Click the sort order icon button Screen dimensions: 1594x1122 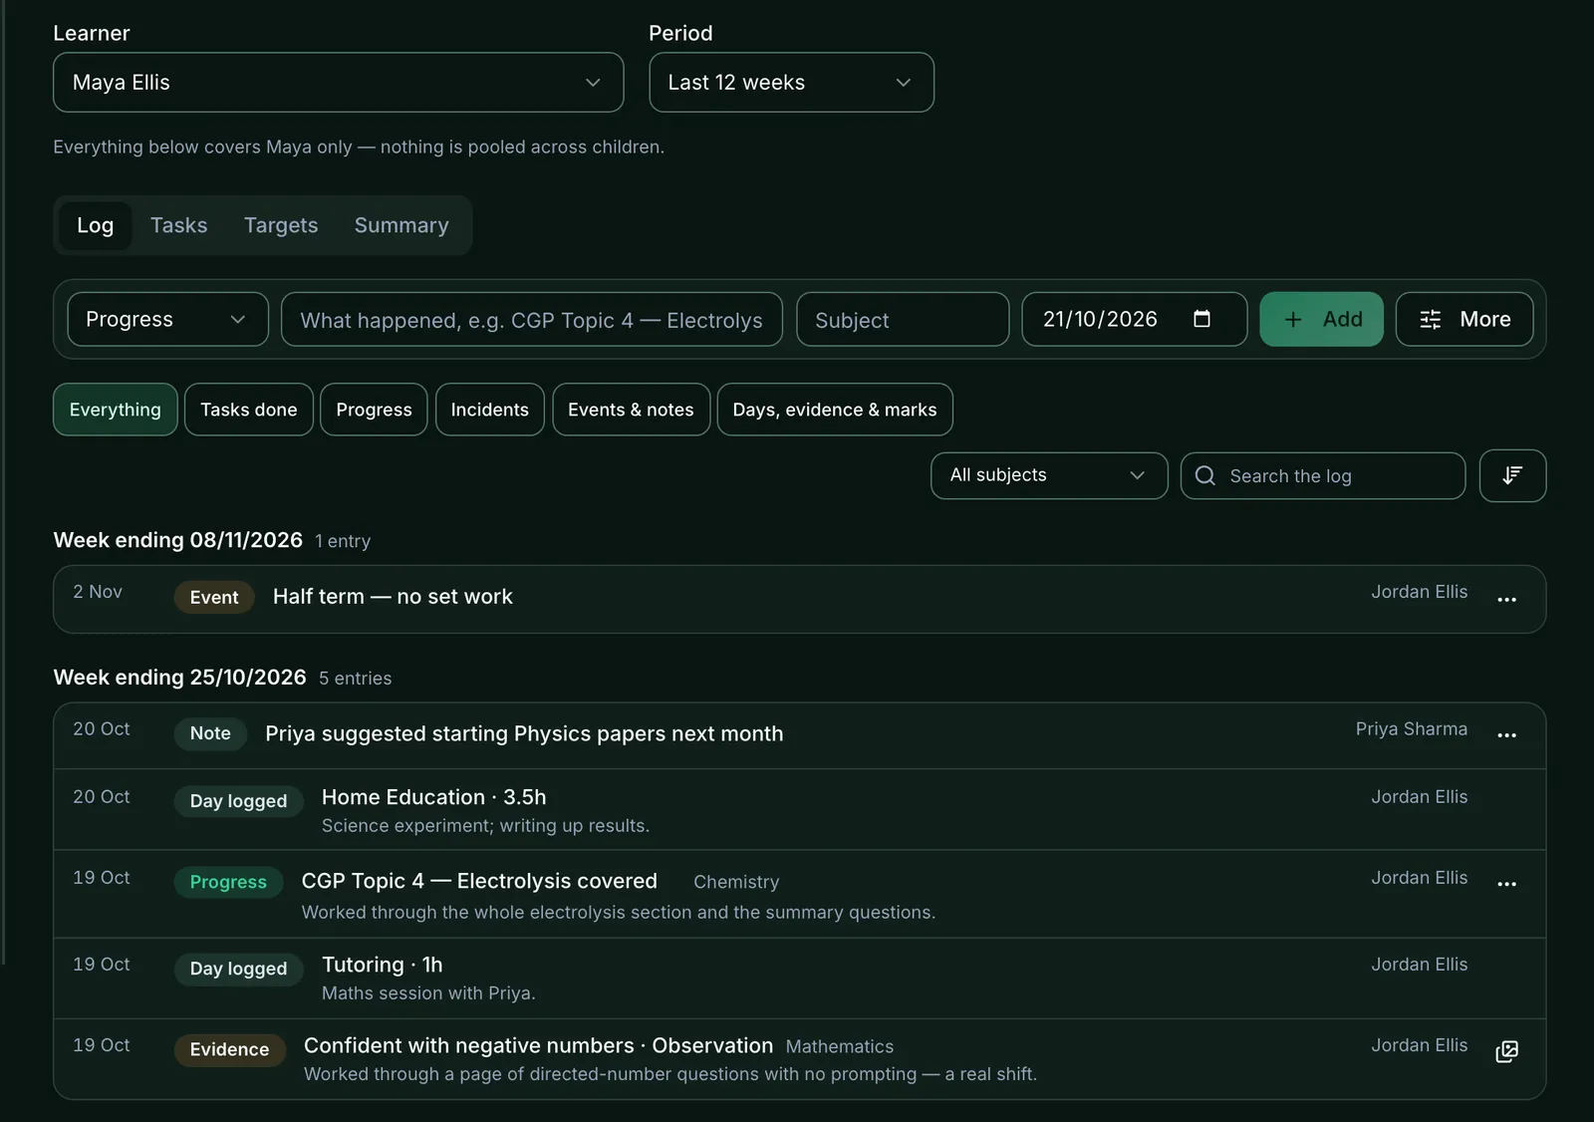pyautogui.click(x=1512, y=475)
